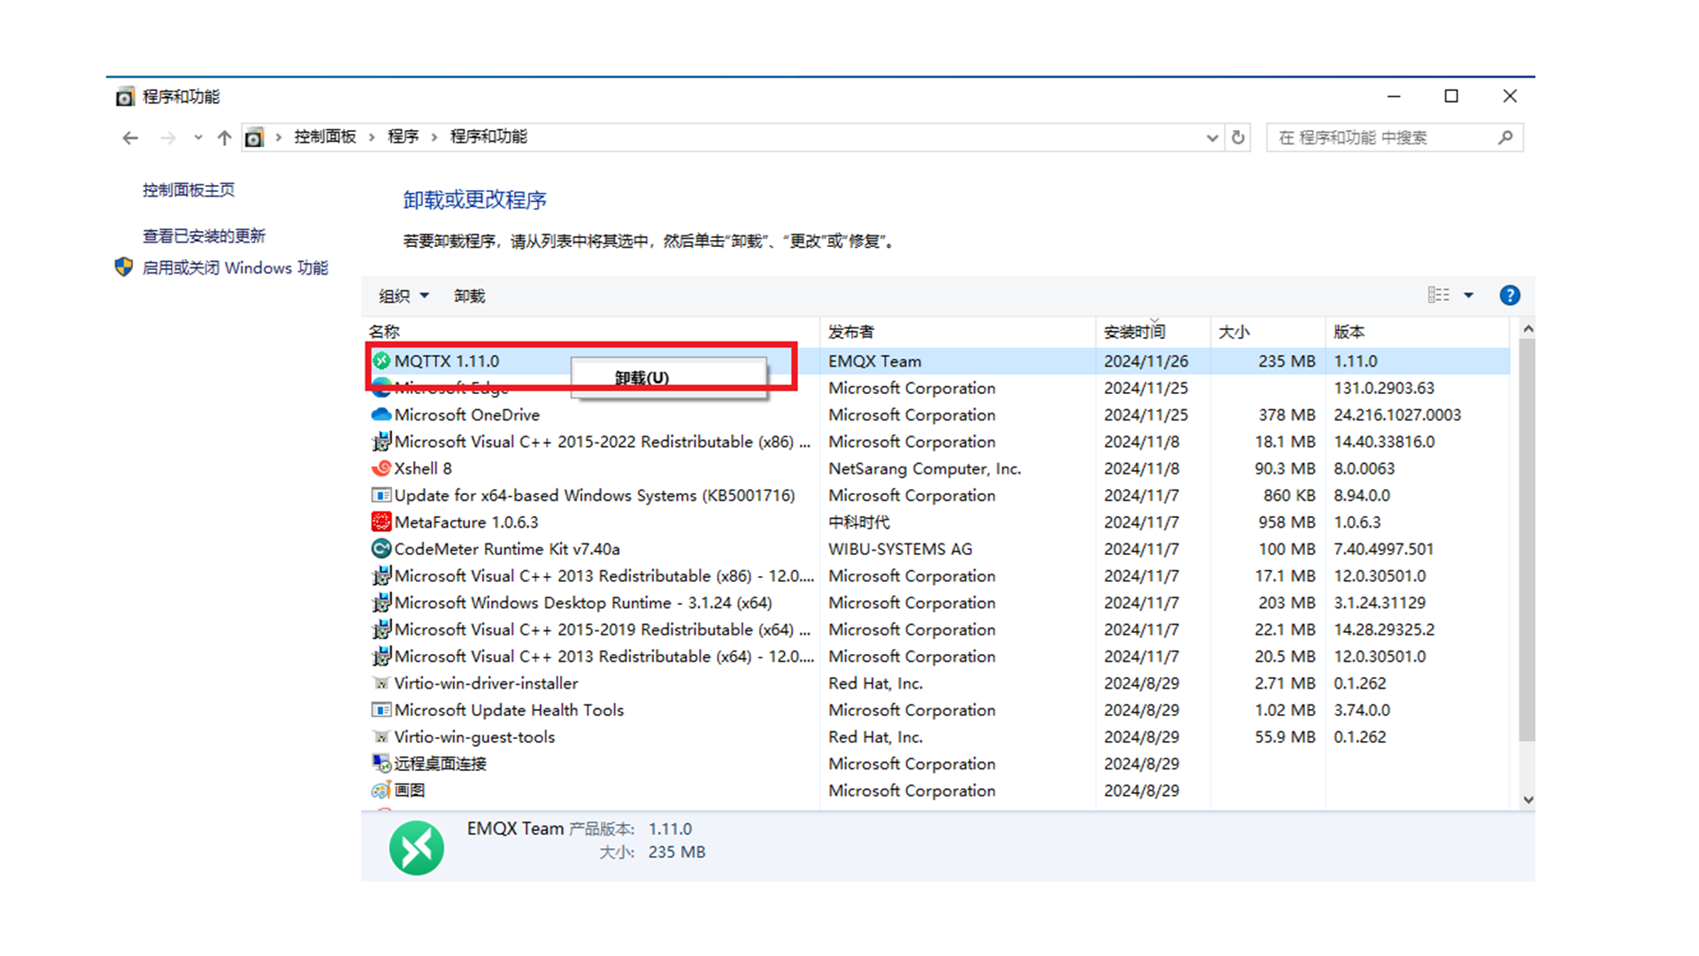Select the Virtio-win-guest-tools icon

click(x=381, y=736)
